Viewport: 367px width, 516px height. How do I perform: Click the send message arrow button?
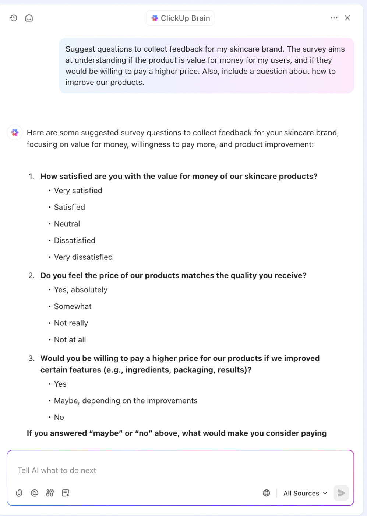click(x=341, y=493)
